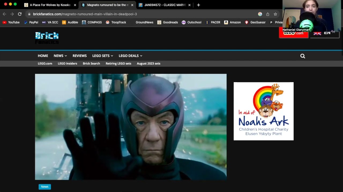
Task: Open the August 2023 sets link
Action: pos(148,63)
